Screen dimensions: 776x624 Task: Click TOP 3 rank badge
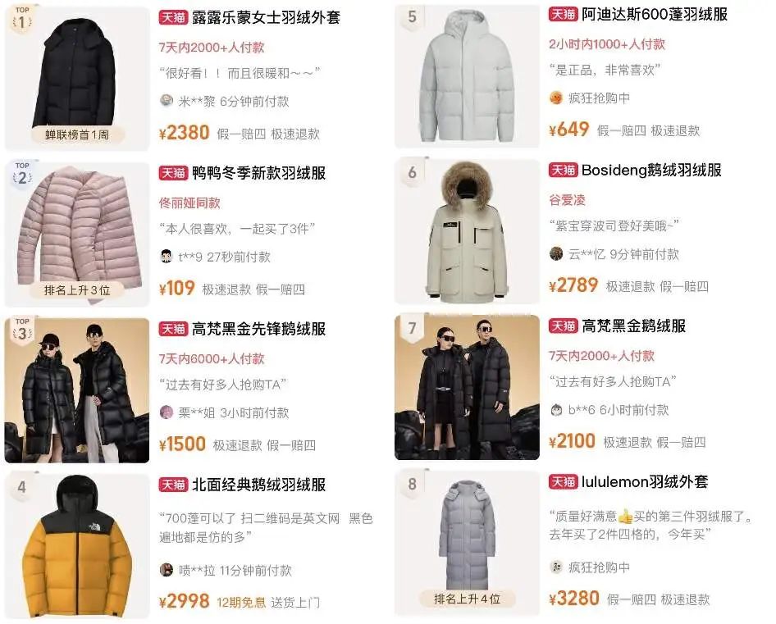22,330
